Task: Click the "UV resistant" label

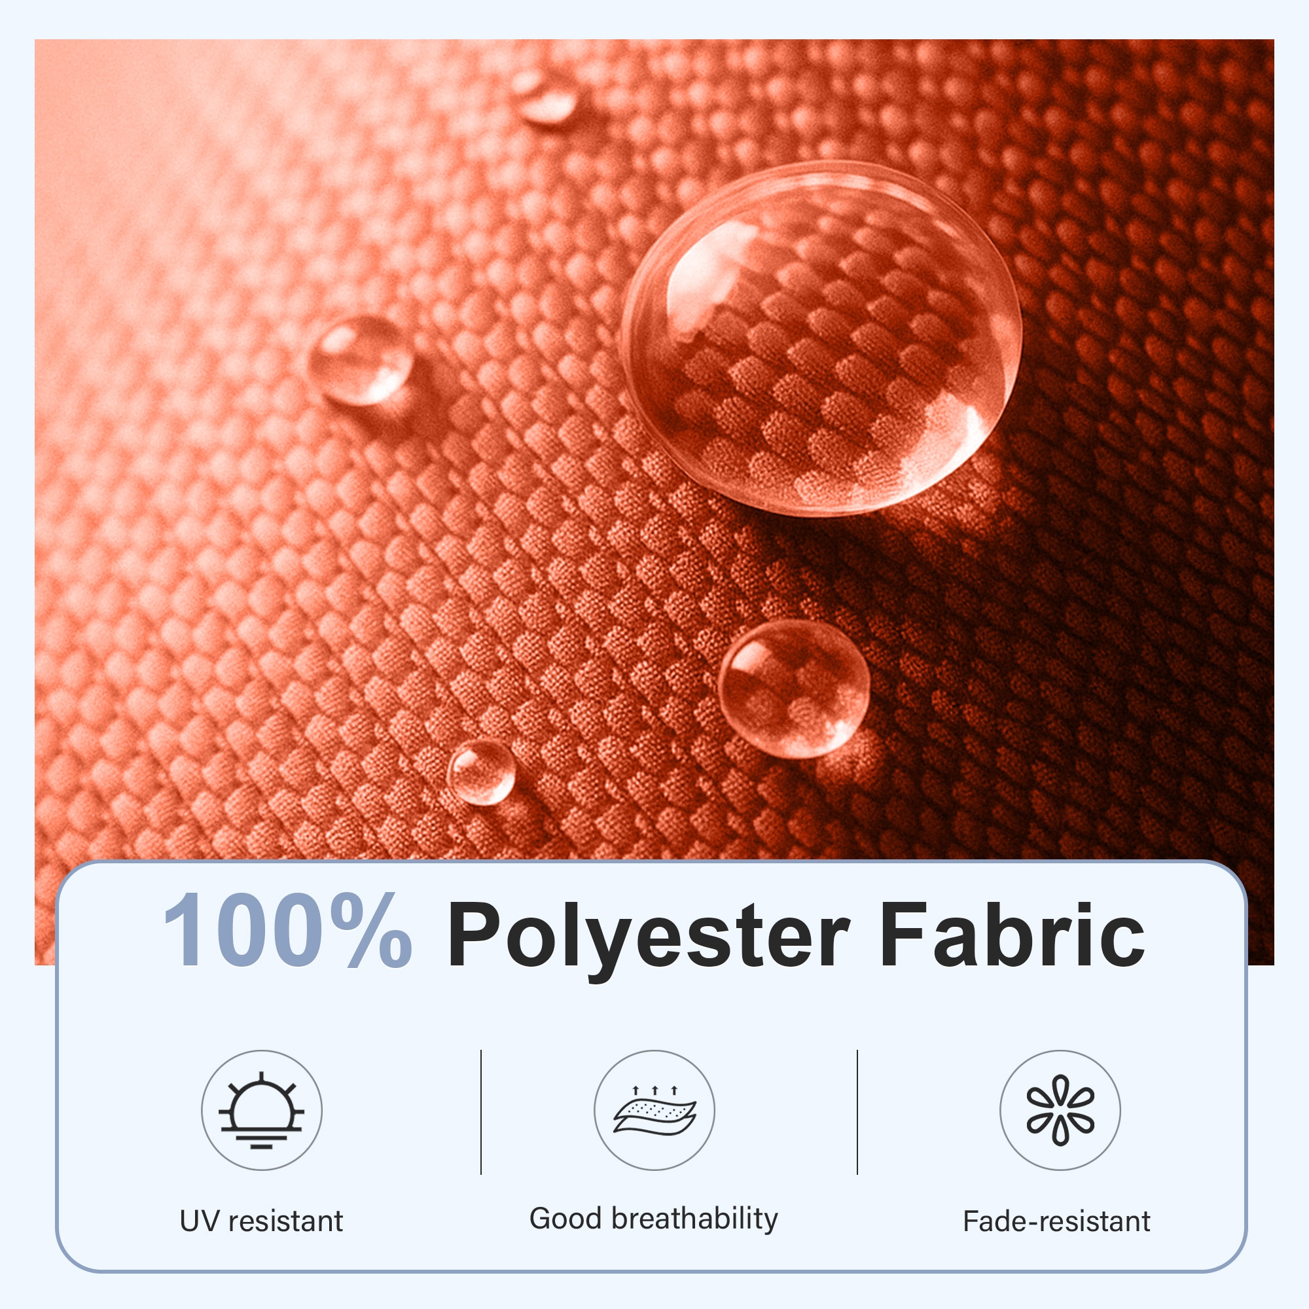Action: pyautogui.click(x=262, y=1221)
